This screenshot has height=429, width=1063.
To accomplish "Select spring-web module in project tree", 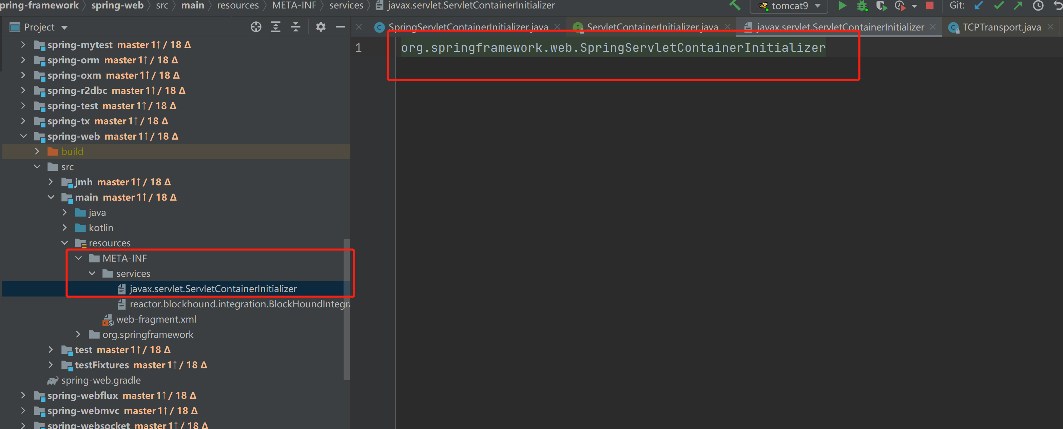I will pos(73,136).
